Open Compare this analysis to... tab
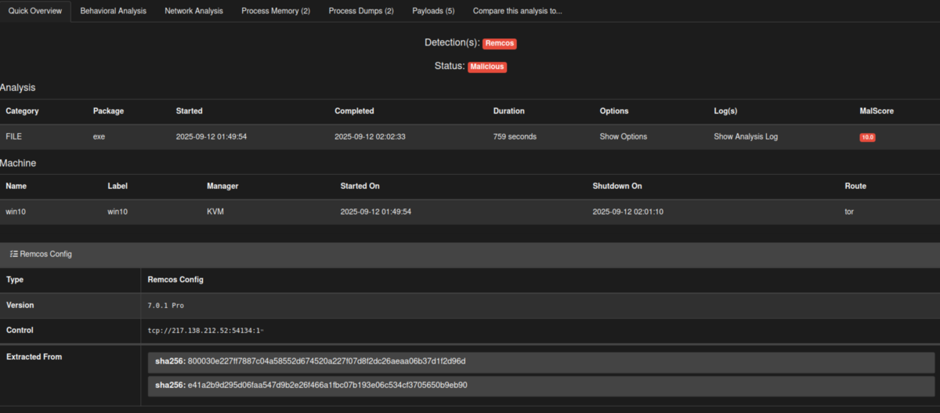This screenshot has width=940, height=413. (x=517, y=11)
